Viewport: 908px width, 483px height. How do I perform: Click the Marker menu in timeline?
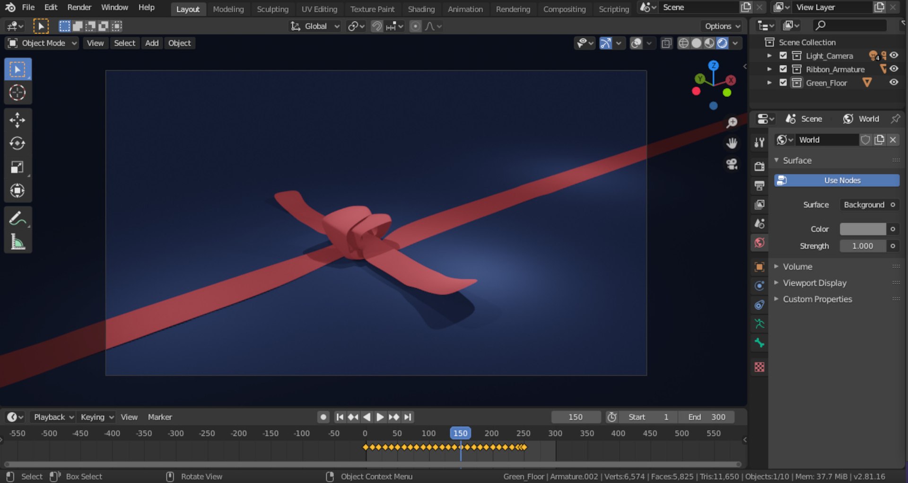coord(160,417)
